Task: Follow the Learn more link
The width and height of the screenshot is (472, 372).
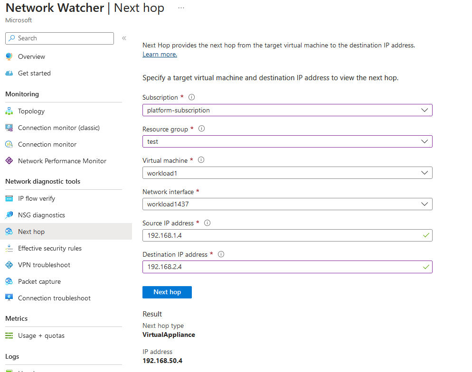Action: (x=160, y=55)
